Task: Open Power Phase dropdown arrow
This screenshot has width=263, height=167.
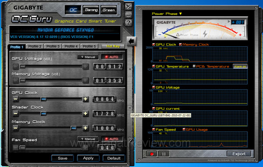Action: click(181, 14)
